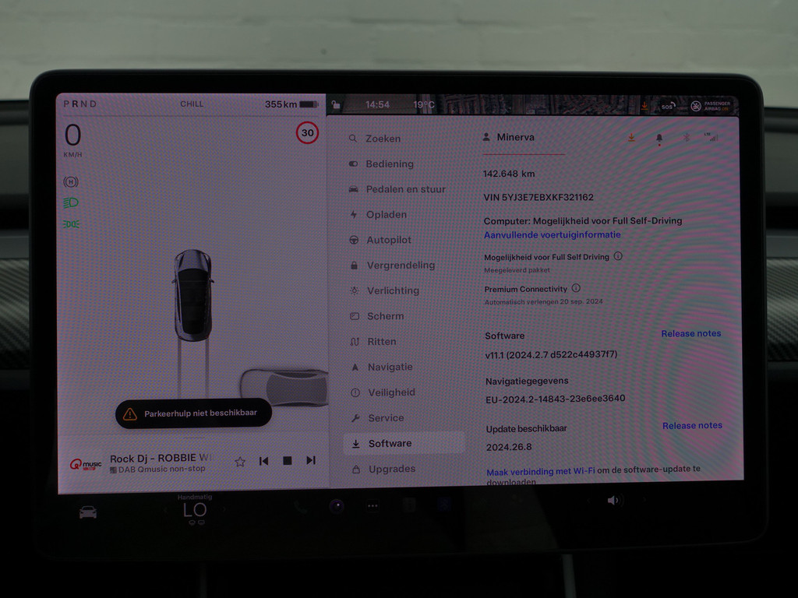The width and height of the screenshot is (798, 598).
Task: Mute audio with the speaker icon
Action: pos(613,502)
